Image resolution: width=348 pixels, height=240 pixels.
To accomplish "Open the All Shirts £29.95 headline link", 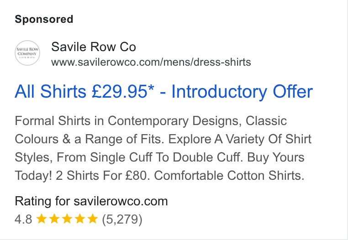I will click(164, 91).
